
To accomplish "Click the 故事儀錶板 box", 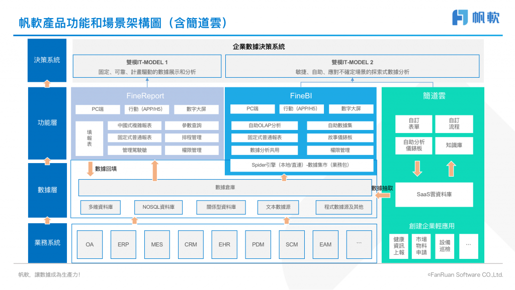I will coord(340,137).
